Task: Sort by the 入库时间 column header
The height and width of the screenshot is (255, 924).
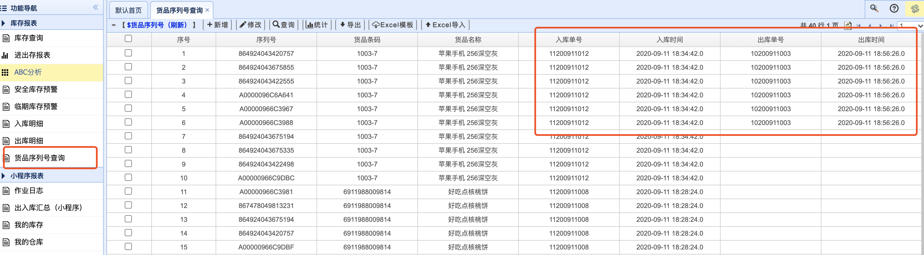Action: [x=670, y=39]
